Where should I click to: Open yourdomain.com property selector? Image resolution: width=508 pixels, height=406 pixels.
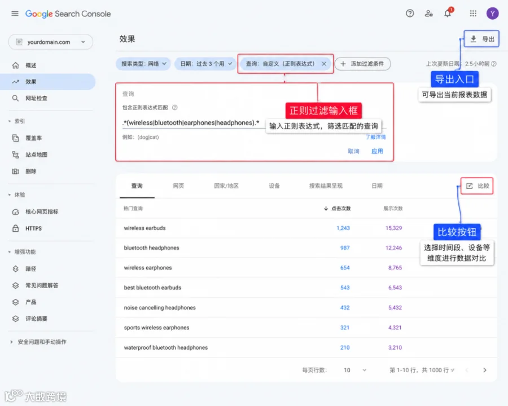[x=51, y=42]
